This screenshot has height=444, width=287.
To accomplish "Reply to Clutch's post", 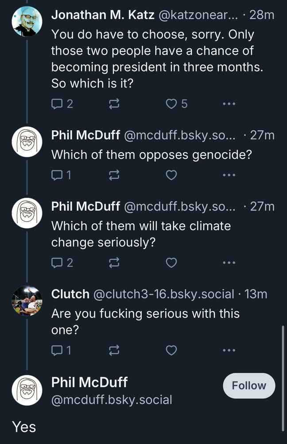I will pos(57,349).
